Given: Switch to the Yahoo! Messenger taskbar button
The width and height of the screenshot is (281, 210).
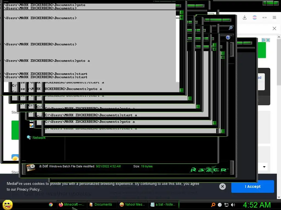Looking at the screenshot, I should point(133,205).
